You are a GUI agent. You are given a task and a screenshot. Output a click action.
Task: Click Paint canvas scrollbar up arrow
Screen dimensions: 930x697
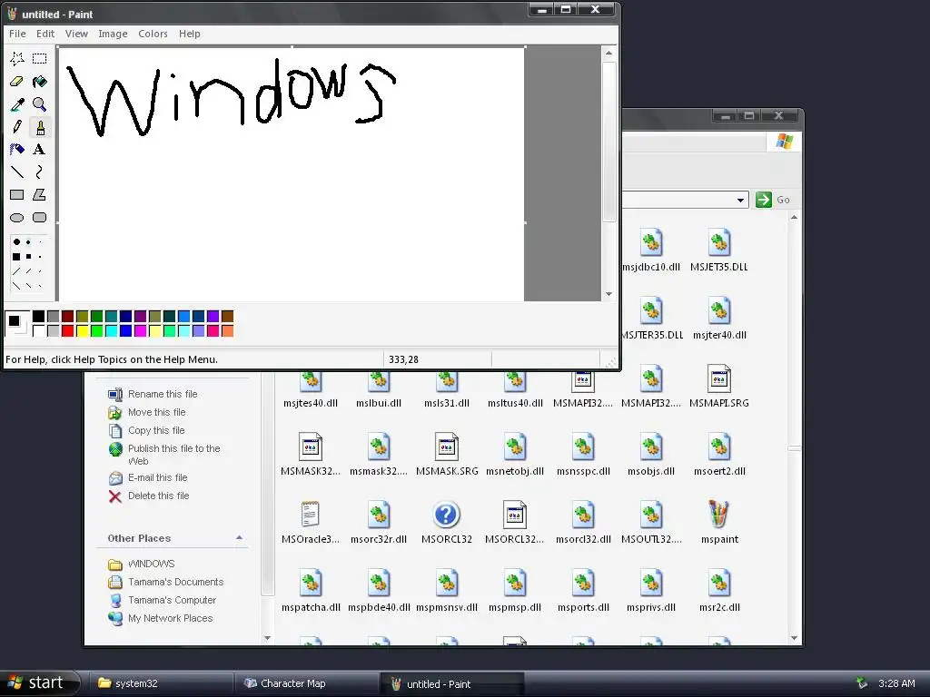pyautogui.click(x=608, y=54)
